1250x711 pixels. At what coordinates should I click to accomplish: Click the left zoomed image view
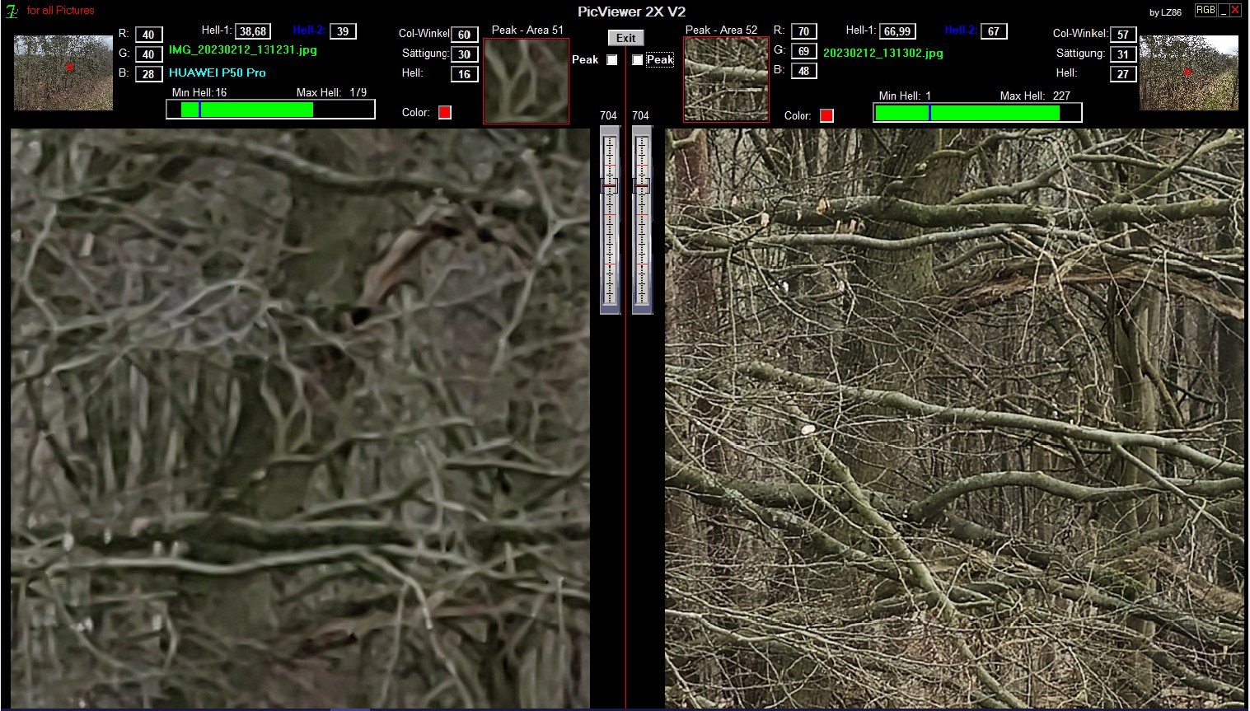(x=301, y=419)
